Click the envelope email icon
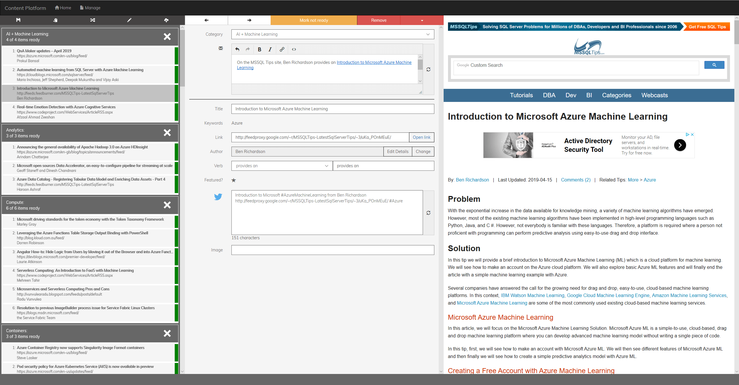This screenshot has width=739, height=385. point(221,48)
